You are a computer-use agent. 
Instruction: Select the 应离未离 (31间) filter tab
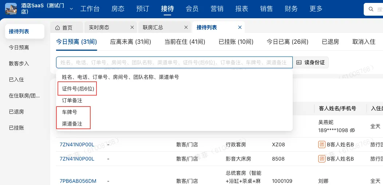131,42
